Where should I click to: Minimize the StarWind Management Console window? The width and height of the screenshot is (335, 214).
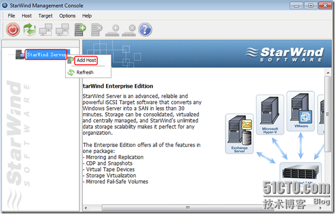[296, 5]
